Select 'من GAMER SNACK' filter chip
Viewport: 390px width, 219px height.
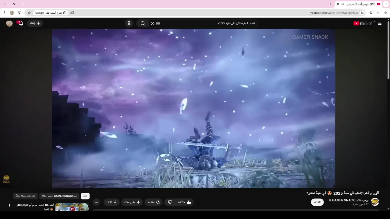pos(59,196)
